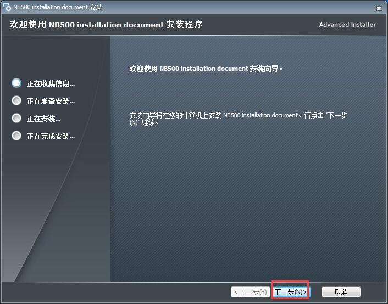This screenshot has width=388, height=304.
Task: Close the NB500 installer window
Action: coord(379,8)
